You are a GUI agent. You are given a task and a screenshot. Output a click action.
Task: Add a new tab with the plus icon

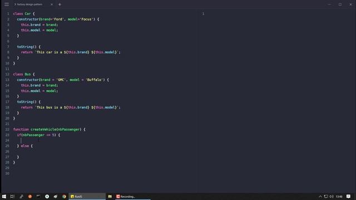pos(60,4)
